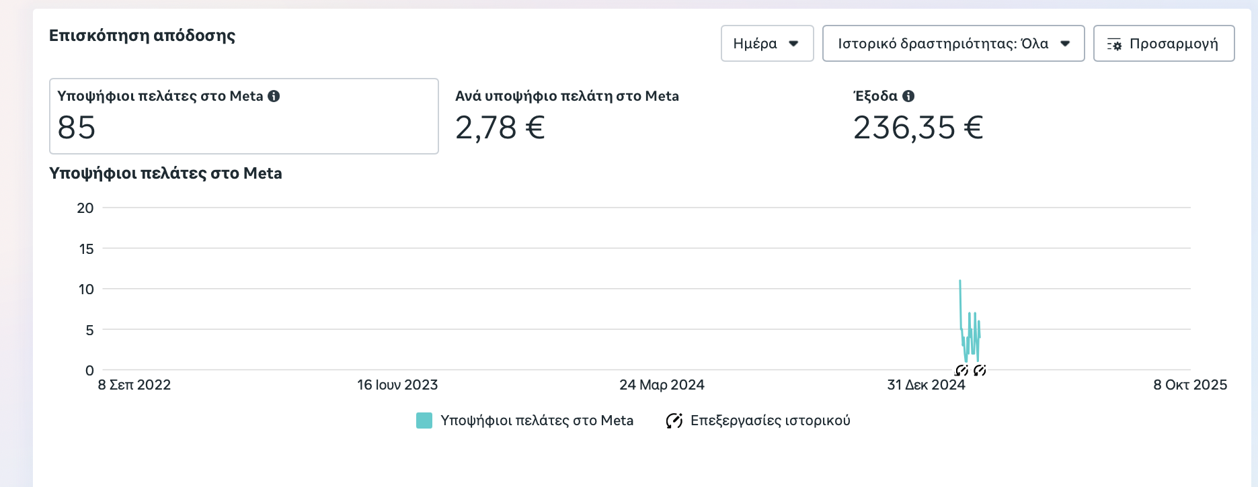Click the chart title Υποψήφιοι πελάτες στο Meta
Image resolution: width=1258 pixels, height=487 pixels.
click(165, 173)
